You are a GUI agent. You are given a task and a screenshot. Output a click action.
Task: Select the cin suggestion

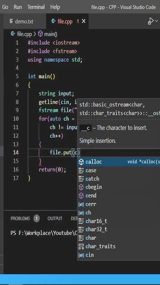[119, 255]
